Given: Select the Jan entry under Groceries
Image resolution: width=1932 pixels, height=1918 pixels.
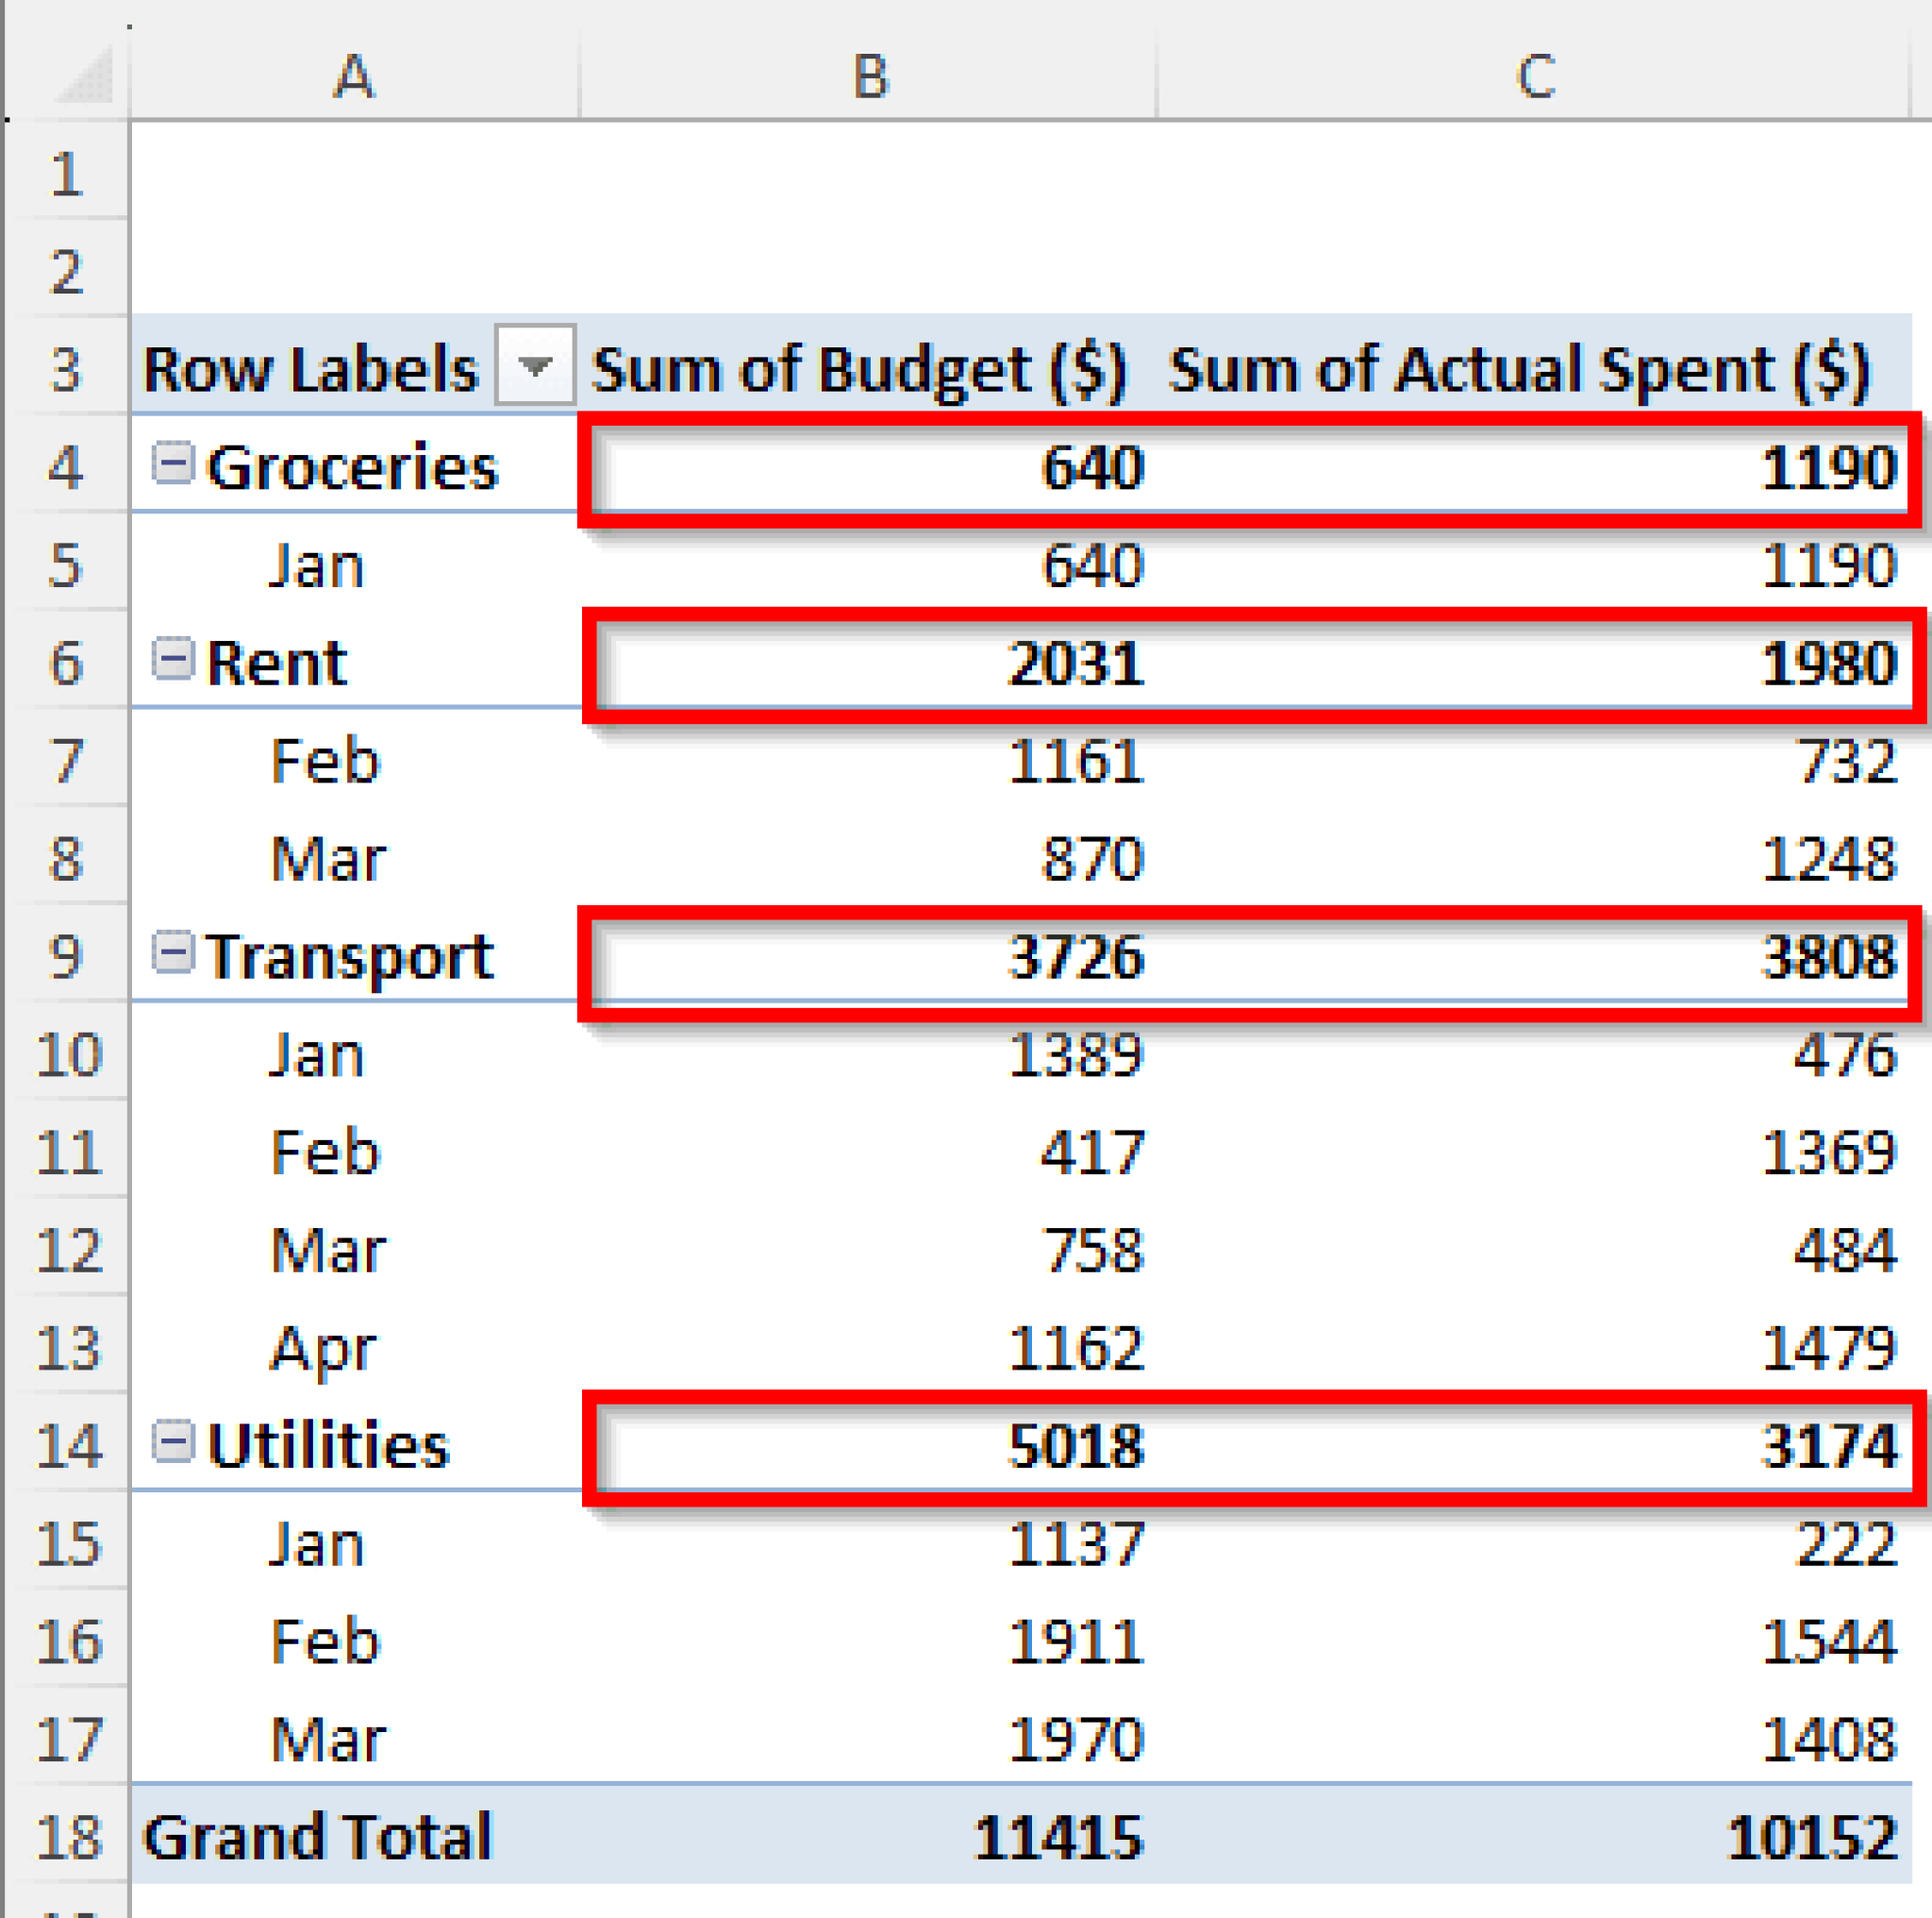Looking at the screenshot, I should [316, 565].
